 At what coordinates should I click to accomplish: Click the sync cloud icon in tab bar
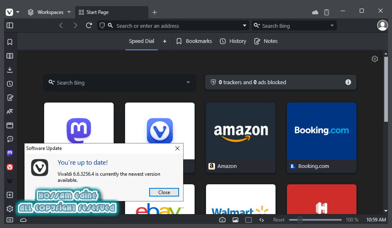tap(315, 12)
